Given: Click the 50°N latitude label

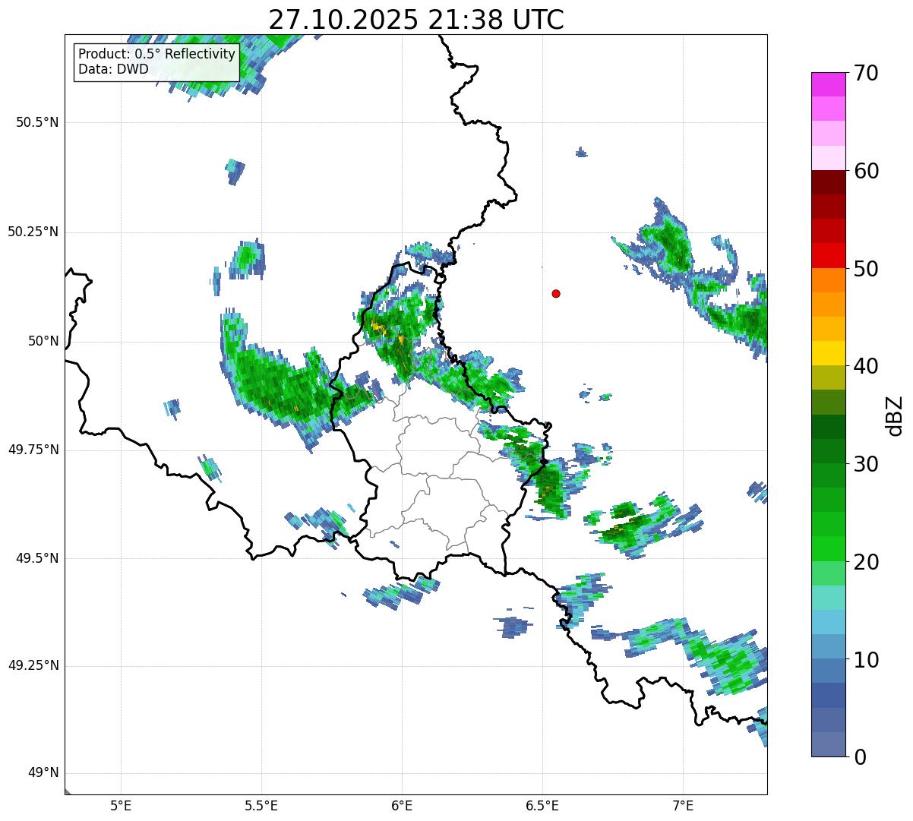Looking at the screenshot, I should click(x=43, y=341).
